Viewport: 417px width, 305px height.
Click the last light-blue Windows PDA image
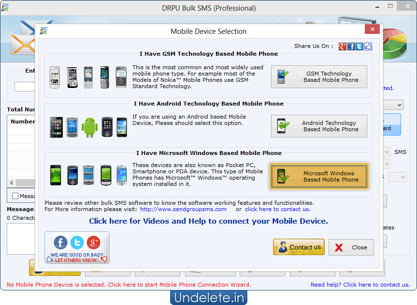(x=122, y=175)
